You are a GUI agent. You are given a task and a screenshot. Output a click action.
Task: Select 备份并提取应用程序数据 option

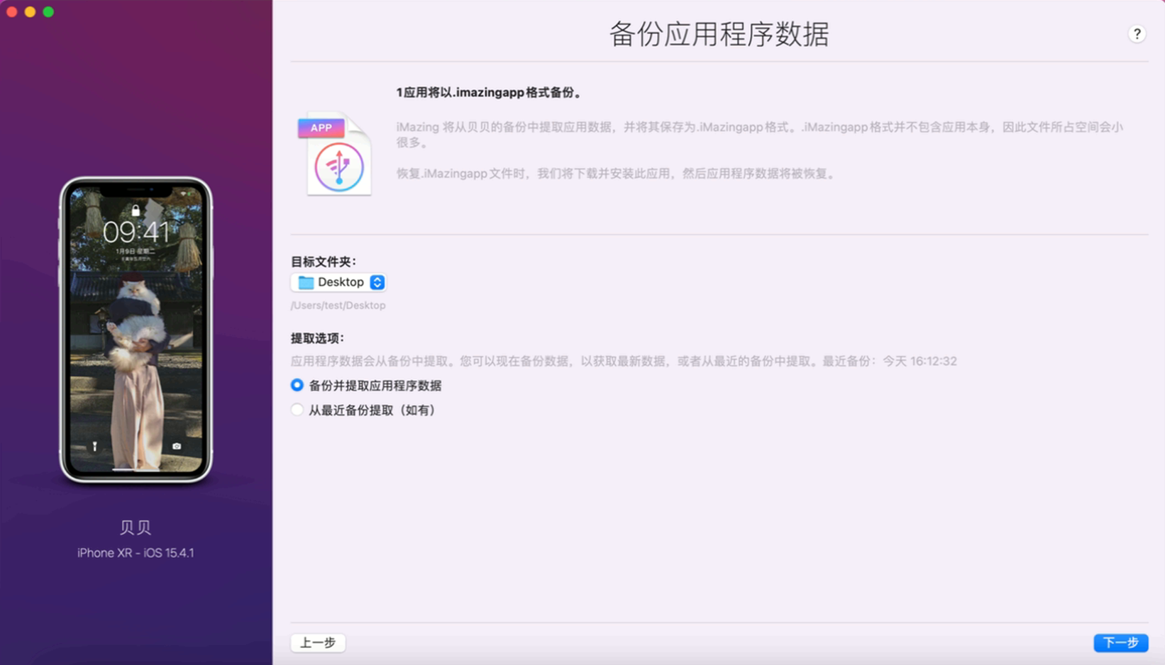[x=297, y=385]
